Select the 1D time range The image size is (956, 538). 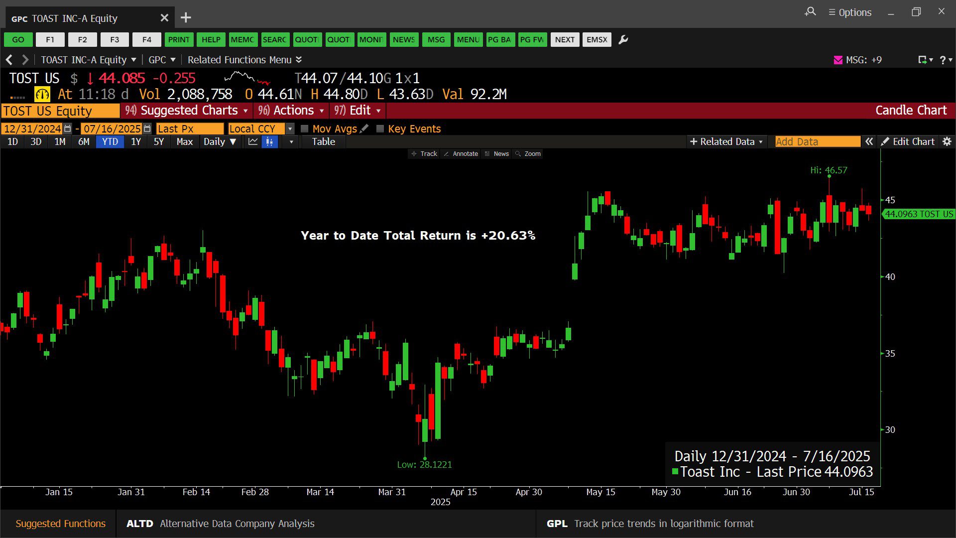(x=12, y=142)
